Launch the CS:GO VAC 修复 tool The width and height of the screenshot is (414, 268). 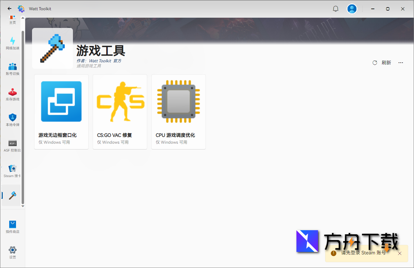120,112
